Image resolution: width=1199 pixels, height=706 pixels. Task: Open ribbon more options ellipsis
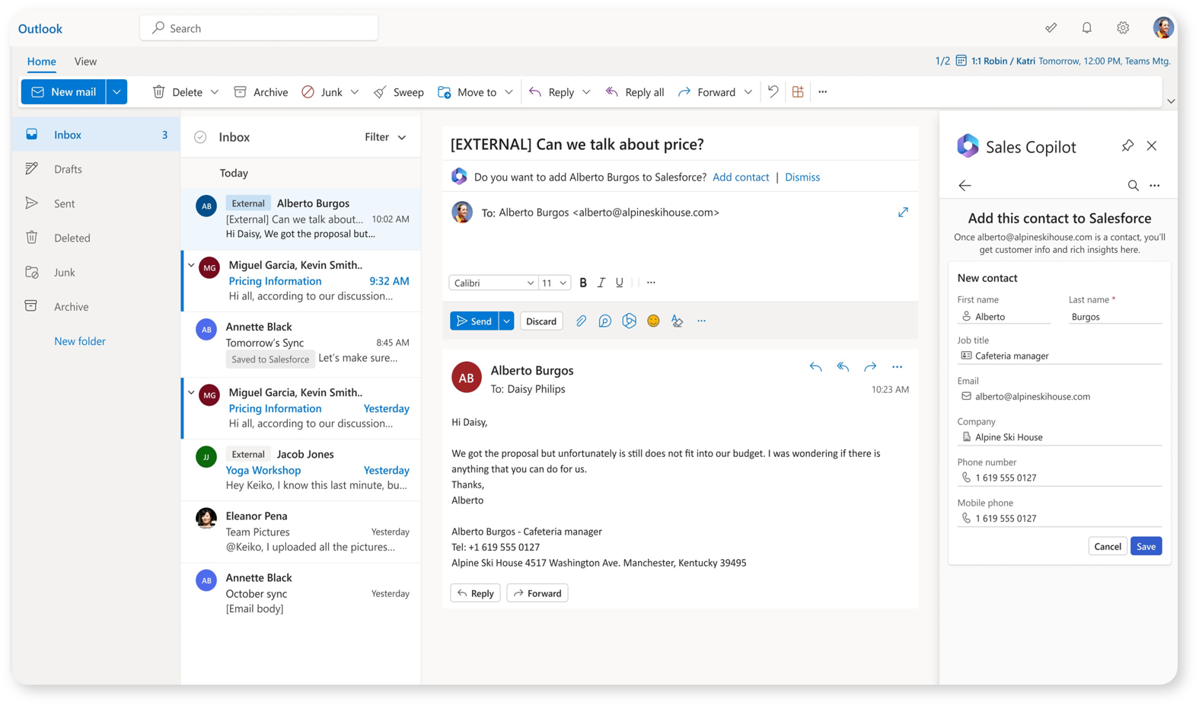(x=822, y=92)
